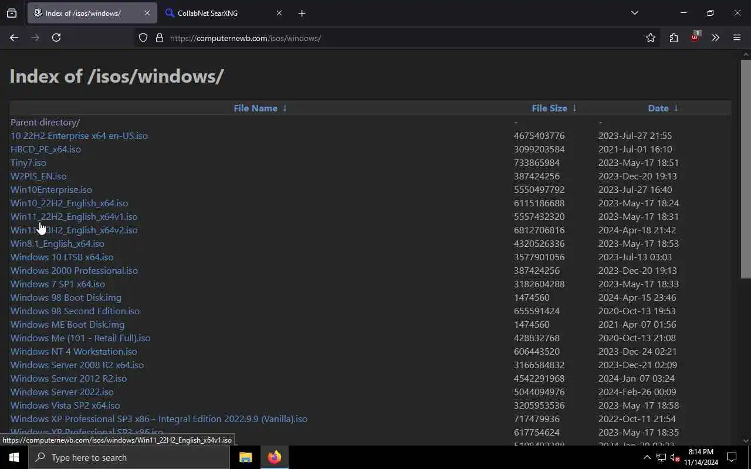Download Windows ME Boot Disk.img
The width and height of the screenshot is (751, 469).
pos(67,324)
